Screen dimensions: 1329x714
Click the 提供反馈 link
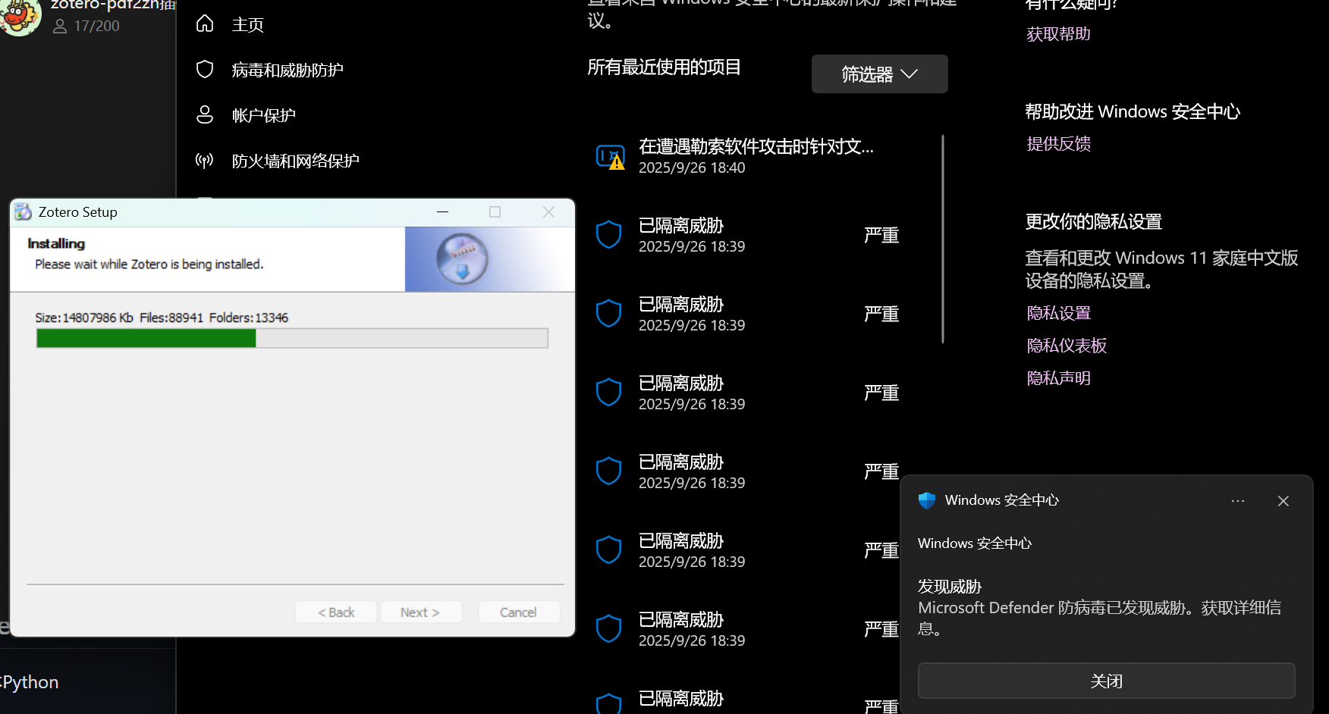[x=1058, y=144]
